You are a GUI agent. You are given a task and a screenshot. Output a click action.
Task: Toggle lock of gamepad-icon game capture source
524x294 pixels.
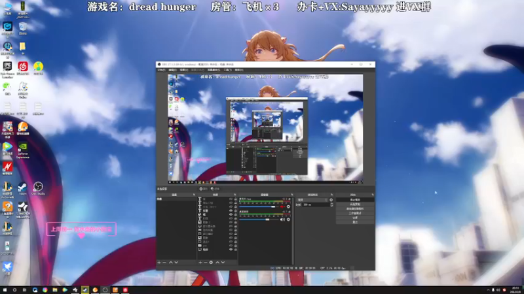click(236, 230)
